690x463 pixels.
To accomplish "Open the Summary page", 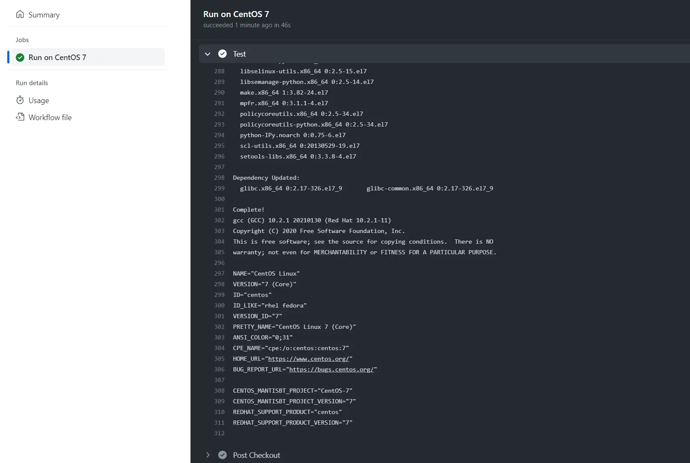I will (x=44, y=15).
